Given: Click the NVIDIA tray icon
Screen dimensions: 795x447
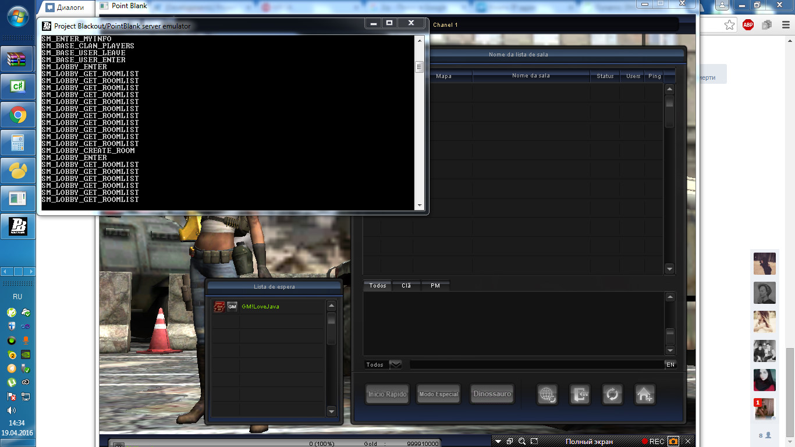Looking at the screenshot, I should [x=25, y=354].
